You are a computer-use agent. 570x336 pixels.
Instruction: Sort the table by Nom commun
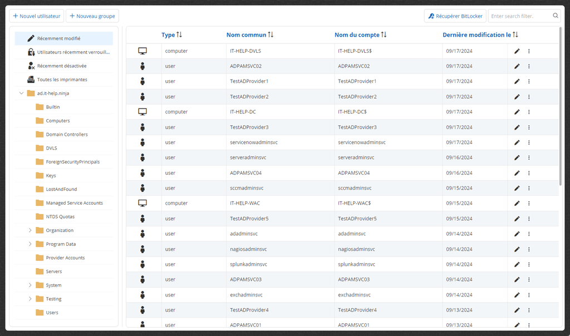pos(250,34)
